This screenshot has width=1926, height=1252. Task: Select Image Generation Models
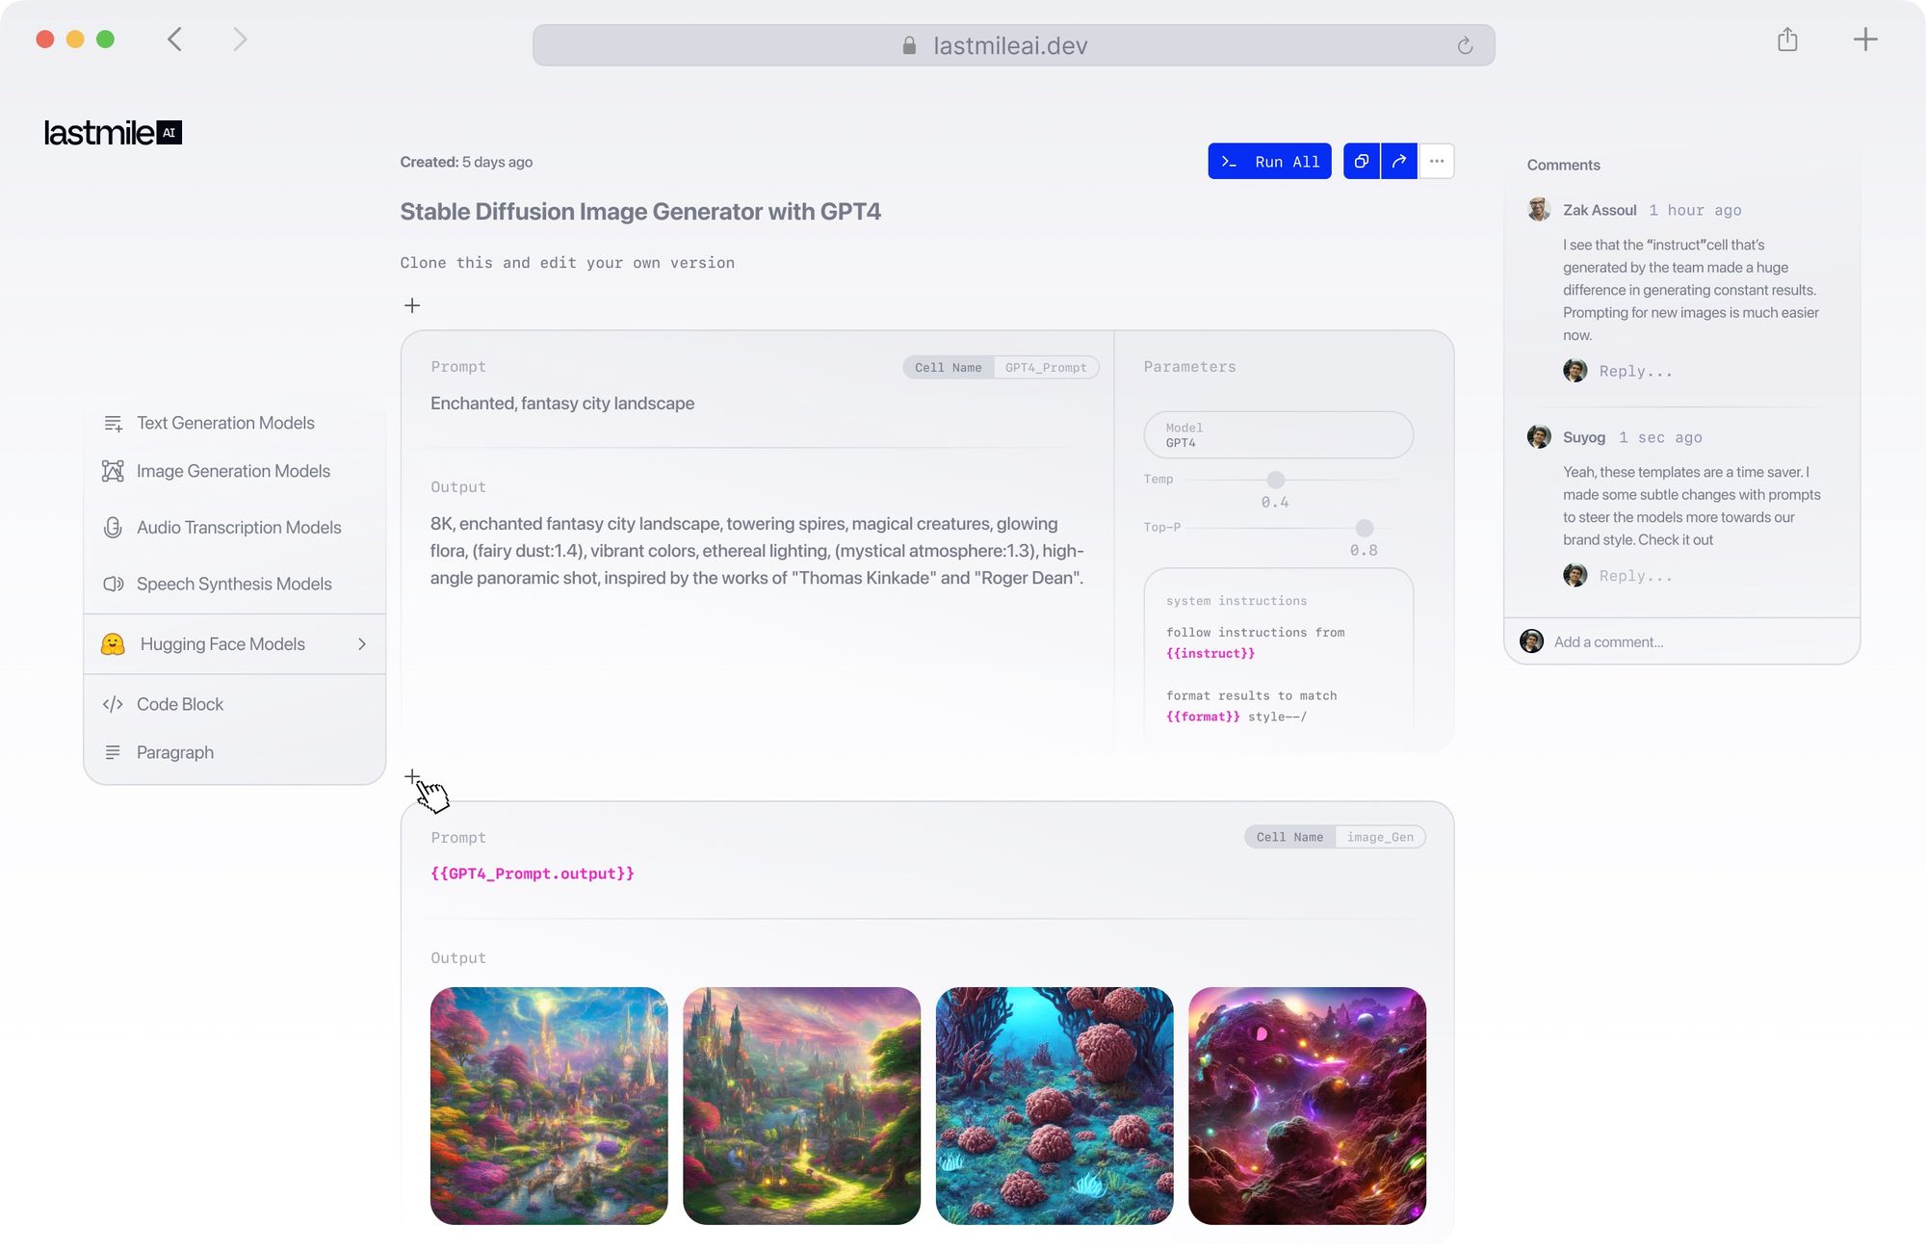coord(233,471)
